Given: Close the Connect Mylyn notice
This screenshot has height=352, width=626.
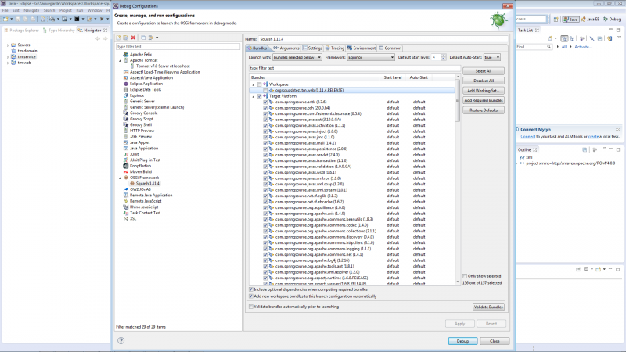Looking at the screenshot, I should (x=617, y=129).
